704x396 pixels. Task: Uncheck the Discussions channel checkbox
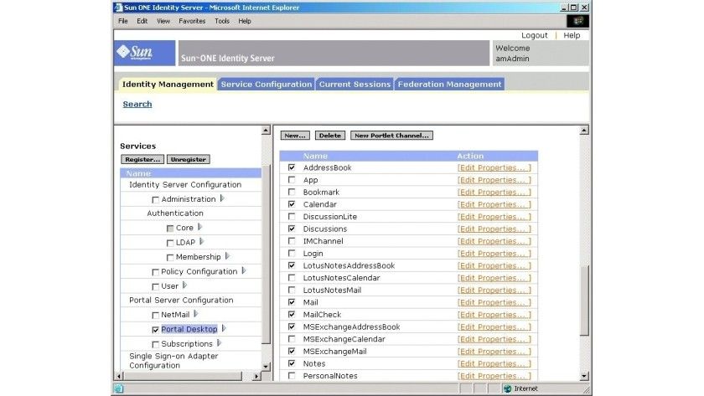[292, 229]
